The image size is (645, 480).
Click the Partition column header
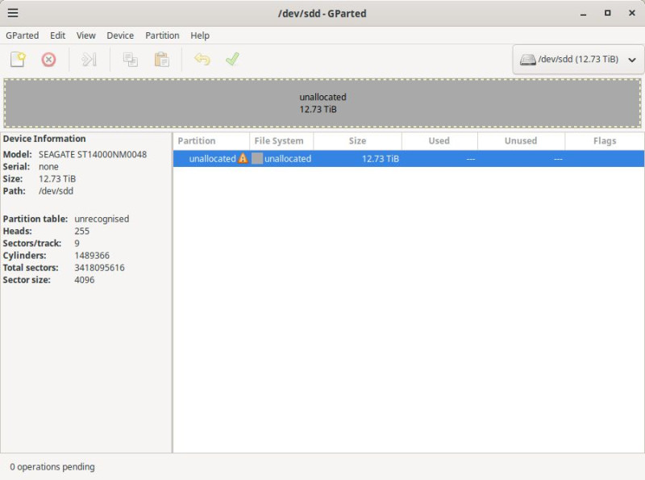211,141
